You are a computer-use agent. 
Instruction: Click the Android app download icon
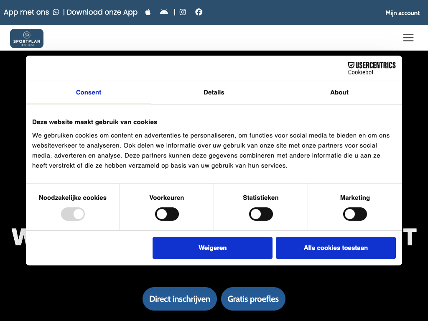pos(164,12)
